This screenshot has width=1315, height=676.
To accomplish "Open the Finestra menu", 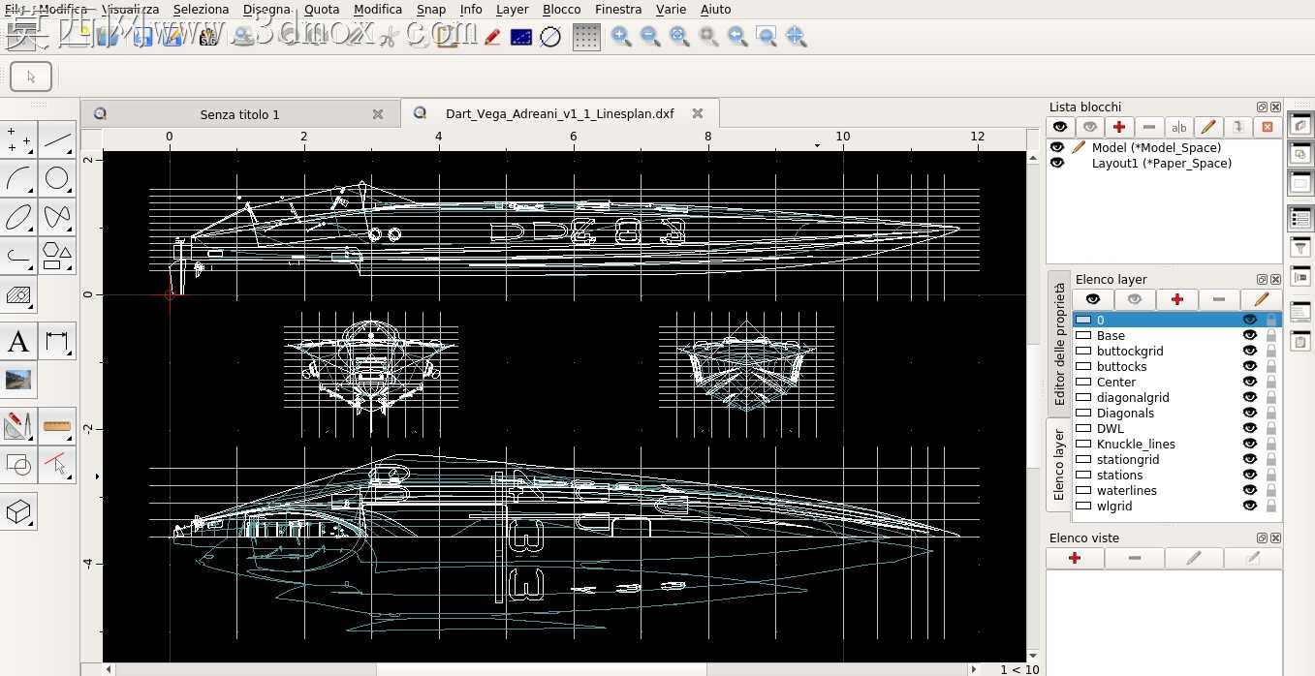I will pyautogui.click(x=618, y=10).
